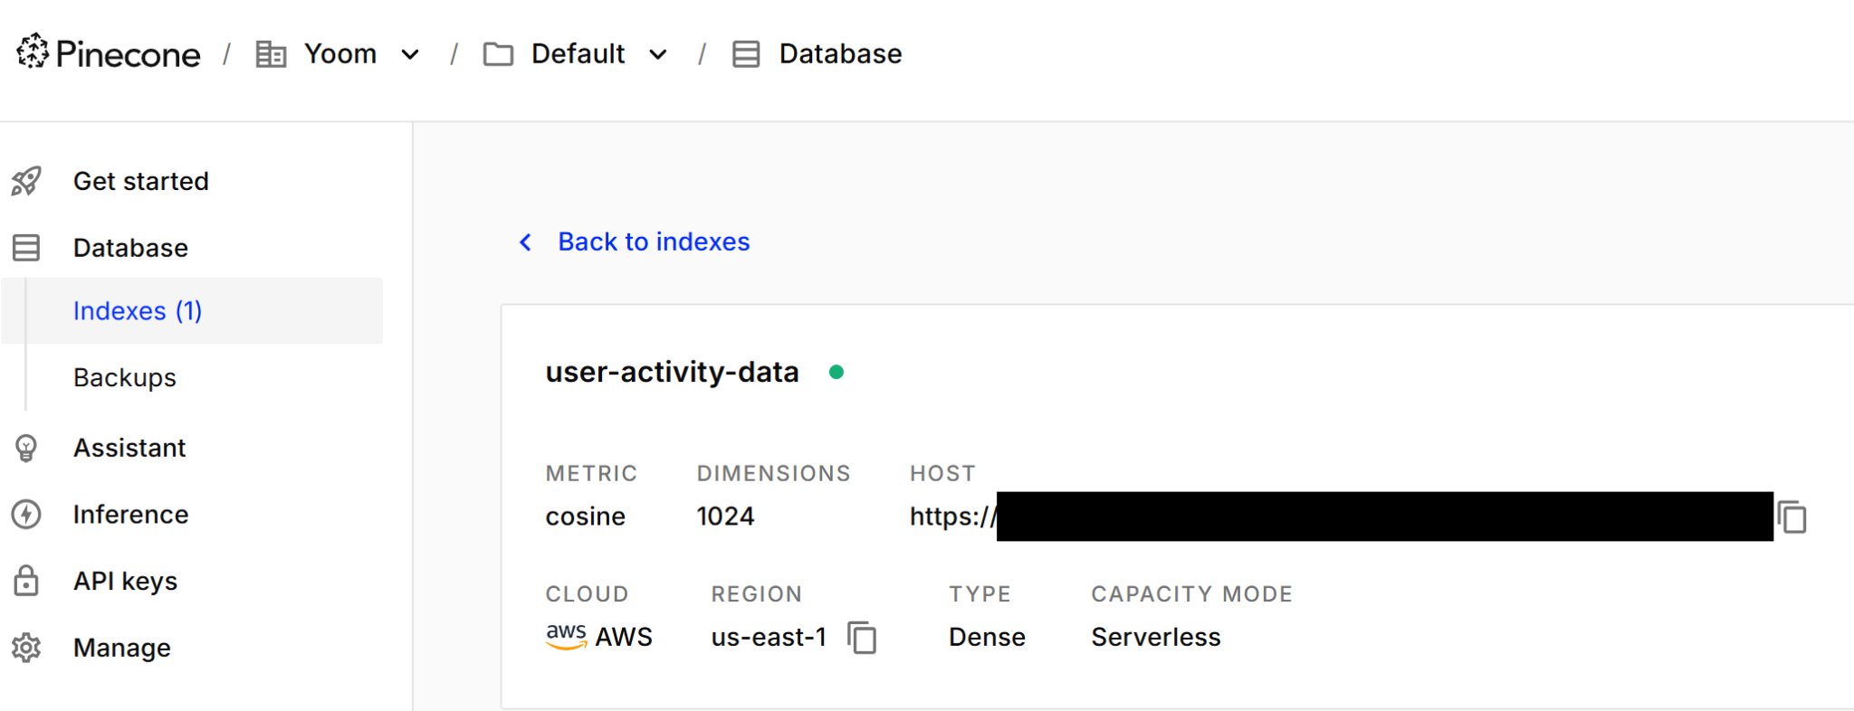Select API keys in sidebar

click(x=125, y=581)
